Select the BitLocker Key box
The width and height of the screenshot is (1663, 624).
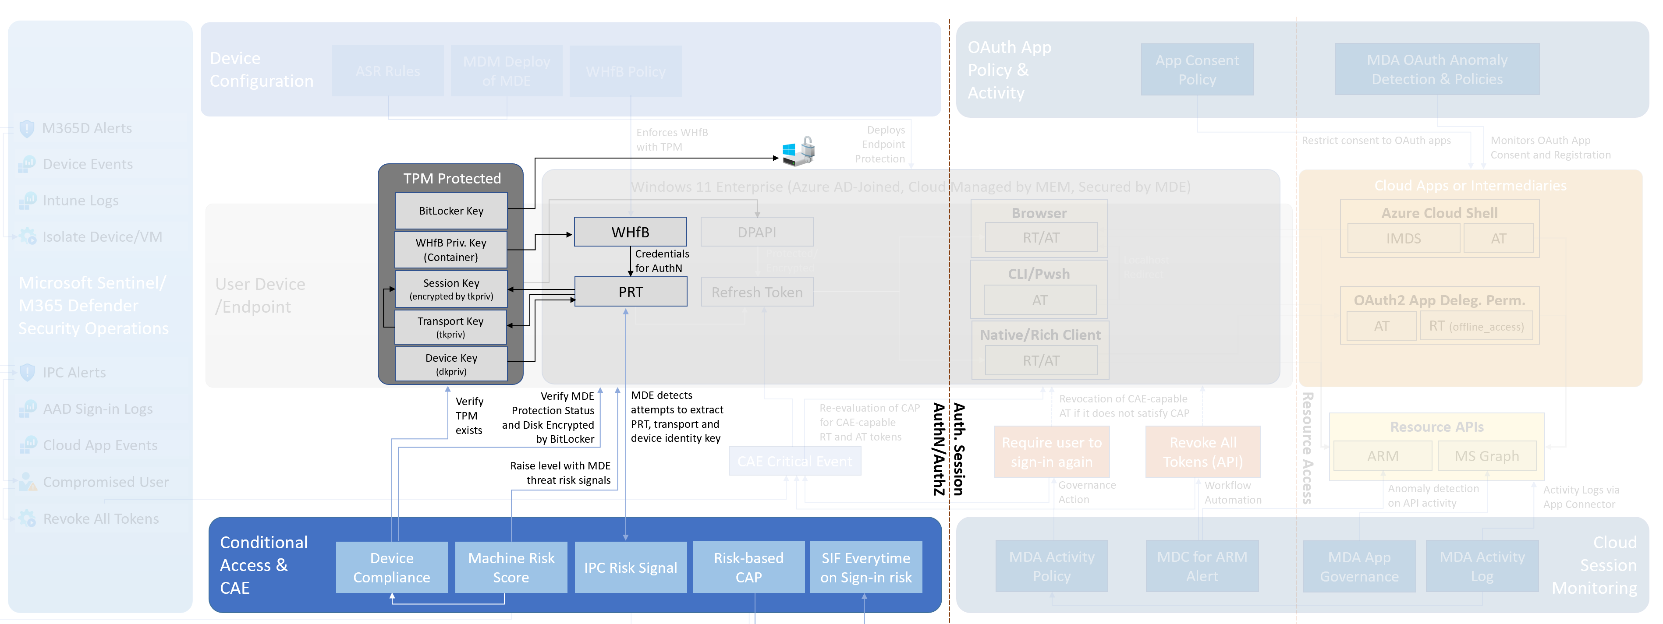tap(450, 211)
